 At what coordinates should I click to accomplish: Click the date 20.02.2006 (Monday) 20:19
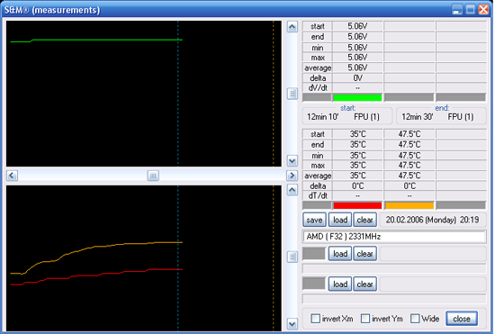(x=433, y=220)
